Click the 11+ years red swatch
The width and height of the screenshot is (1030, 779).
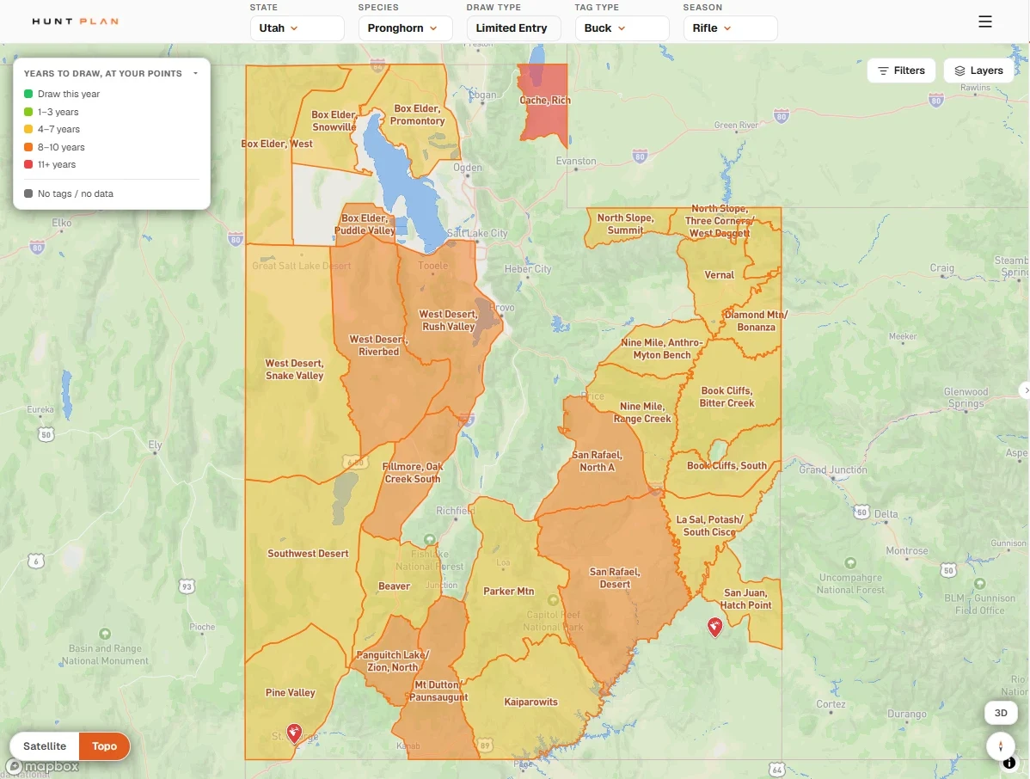(28, 165)
